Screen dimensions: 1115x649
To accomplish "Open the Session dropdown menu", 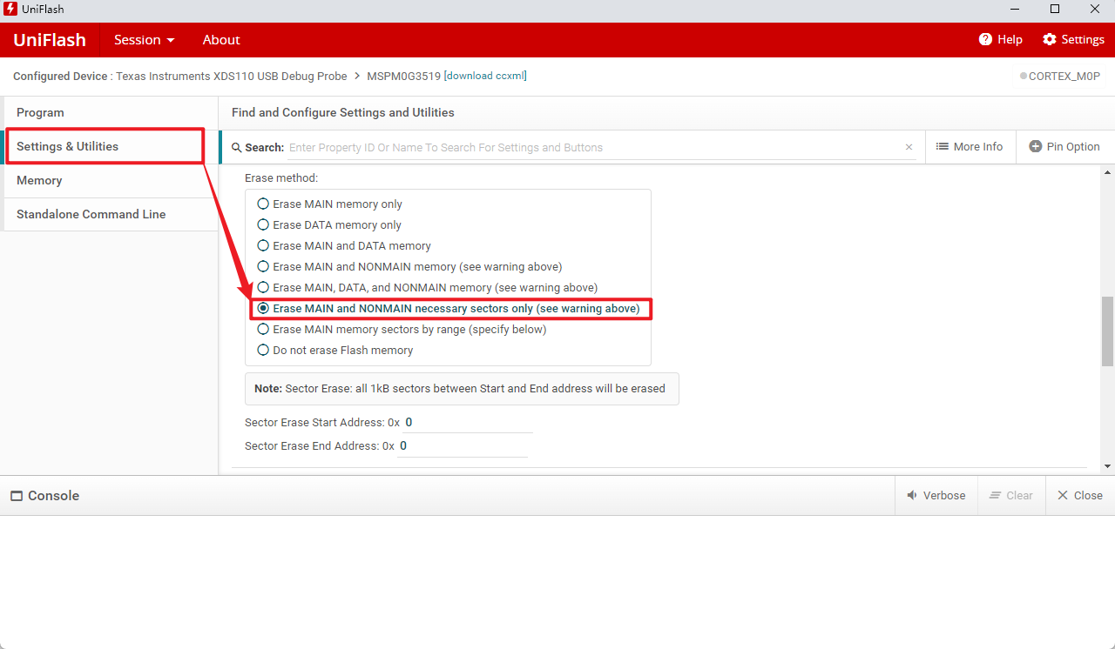I will pyautogui.click(x=144, y=40).
